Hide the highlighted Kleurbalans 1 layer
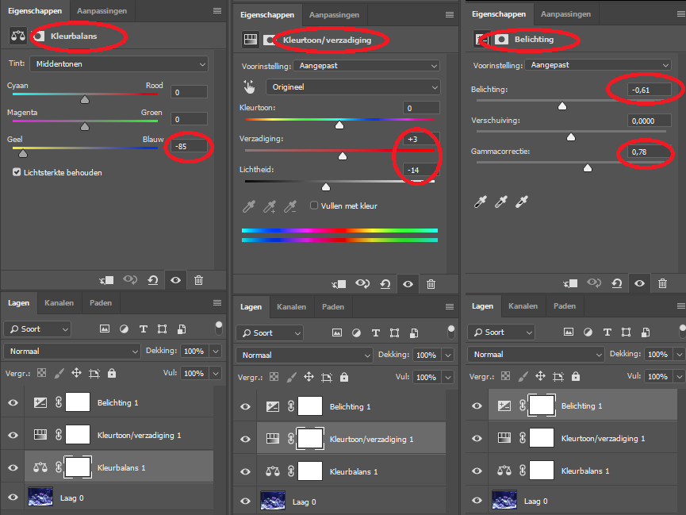Viewport: 686px width, 515px height. click(13, 468)
